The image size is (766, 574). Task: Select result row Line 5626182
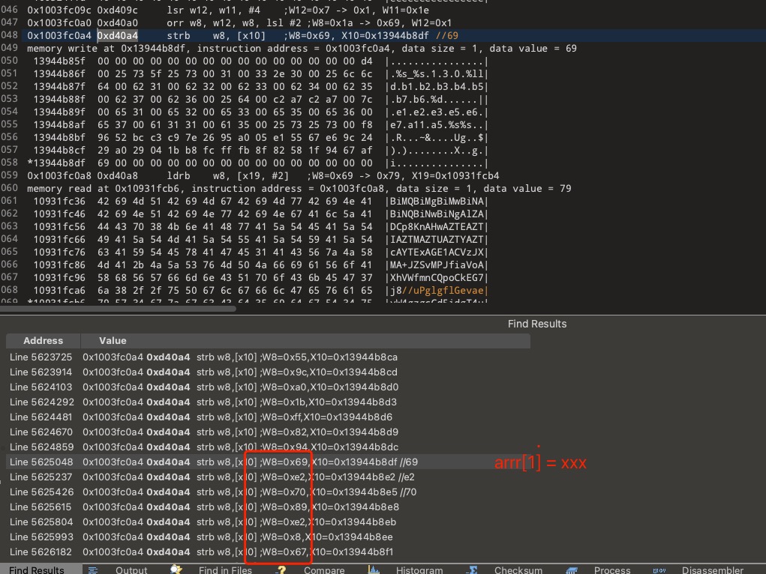point(268,552)
